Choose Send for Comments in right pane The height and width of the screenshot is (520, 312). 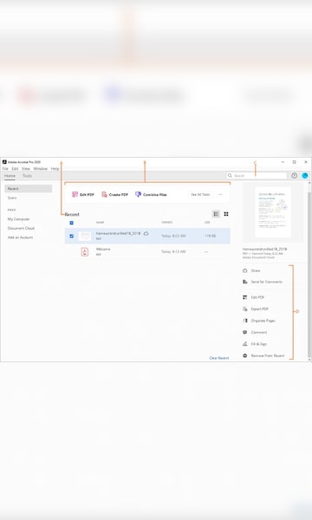tap(263, 282)
